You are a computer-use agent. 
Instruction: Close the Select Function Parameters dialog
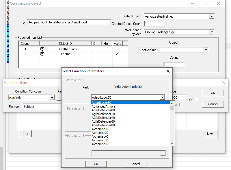click(168, 71)
